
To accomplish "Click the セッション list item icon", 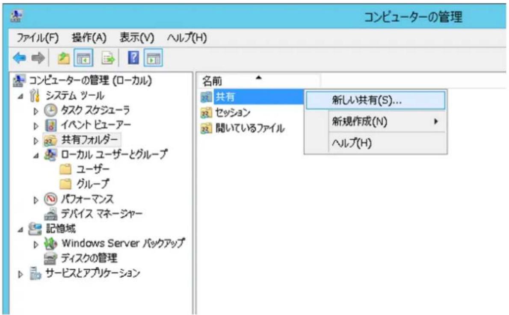I will point(207,112).
